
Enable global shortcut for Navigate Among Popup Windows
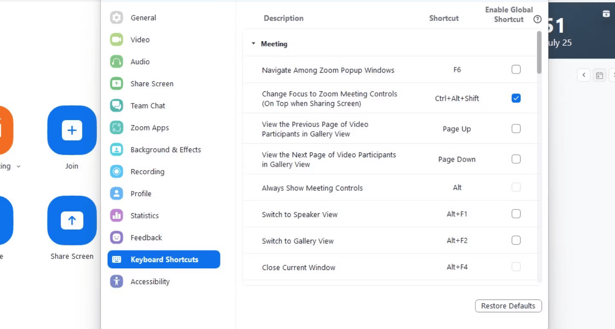516,69
